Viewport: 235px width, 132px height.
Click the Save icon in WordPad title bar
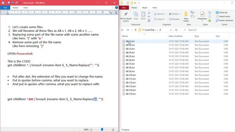9,3
